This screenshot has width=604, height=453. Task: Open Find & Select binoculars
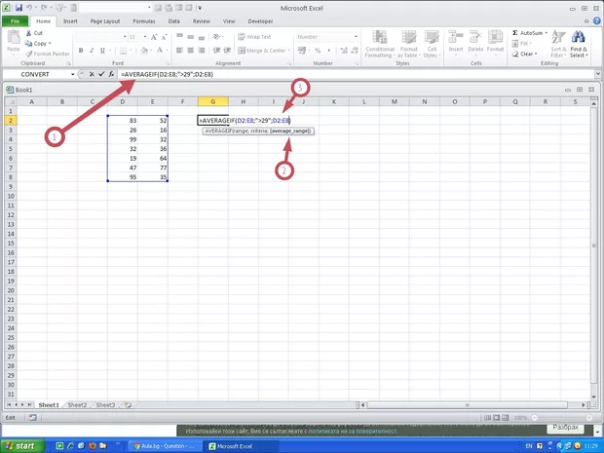579,44
